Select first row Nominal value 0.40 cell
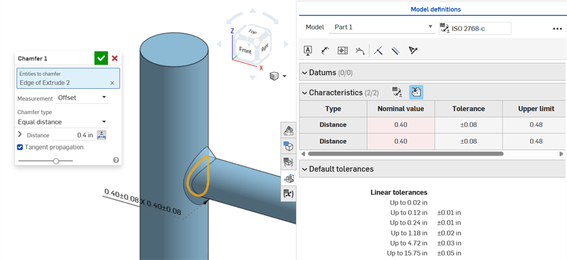This screenshot has width=567, height=260. pos(400,125)
